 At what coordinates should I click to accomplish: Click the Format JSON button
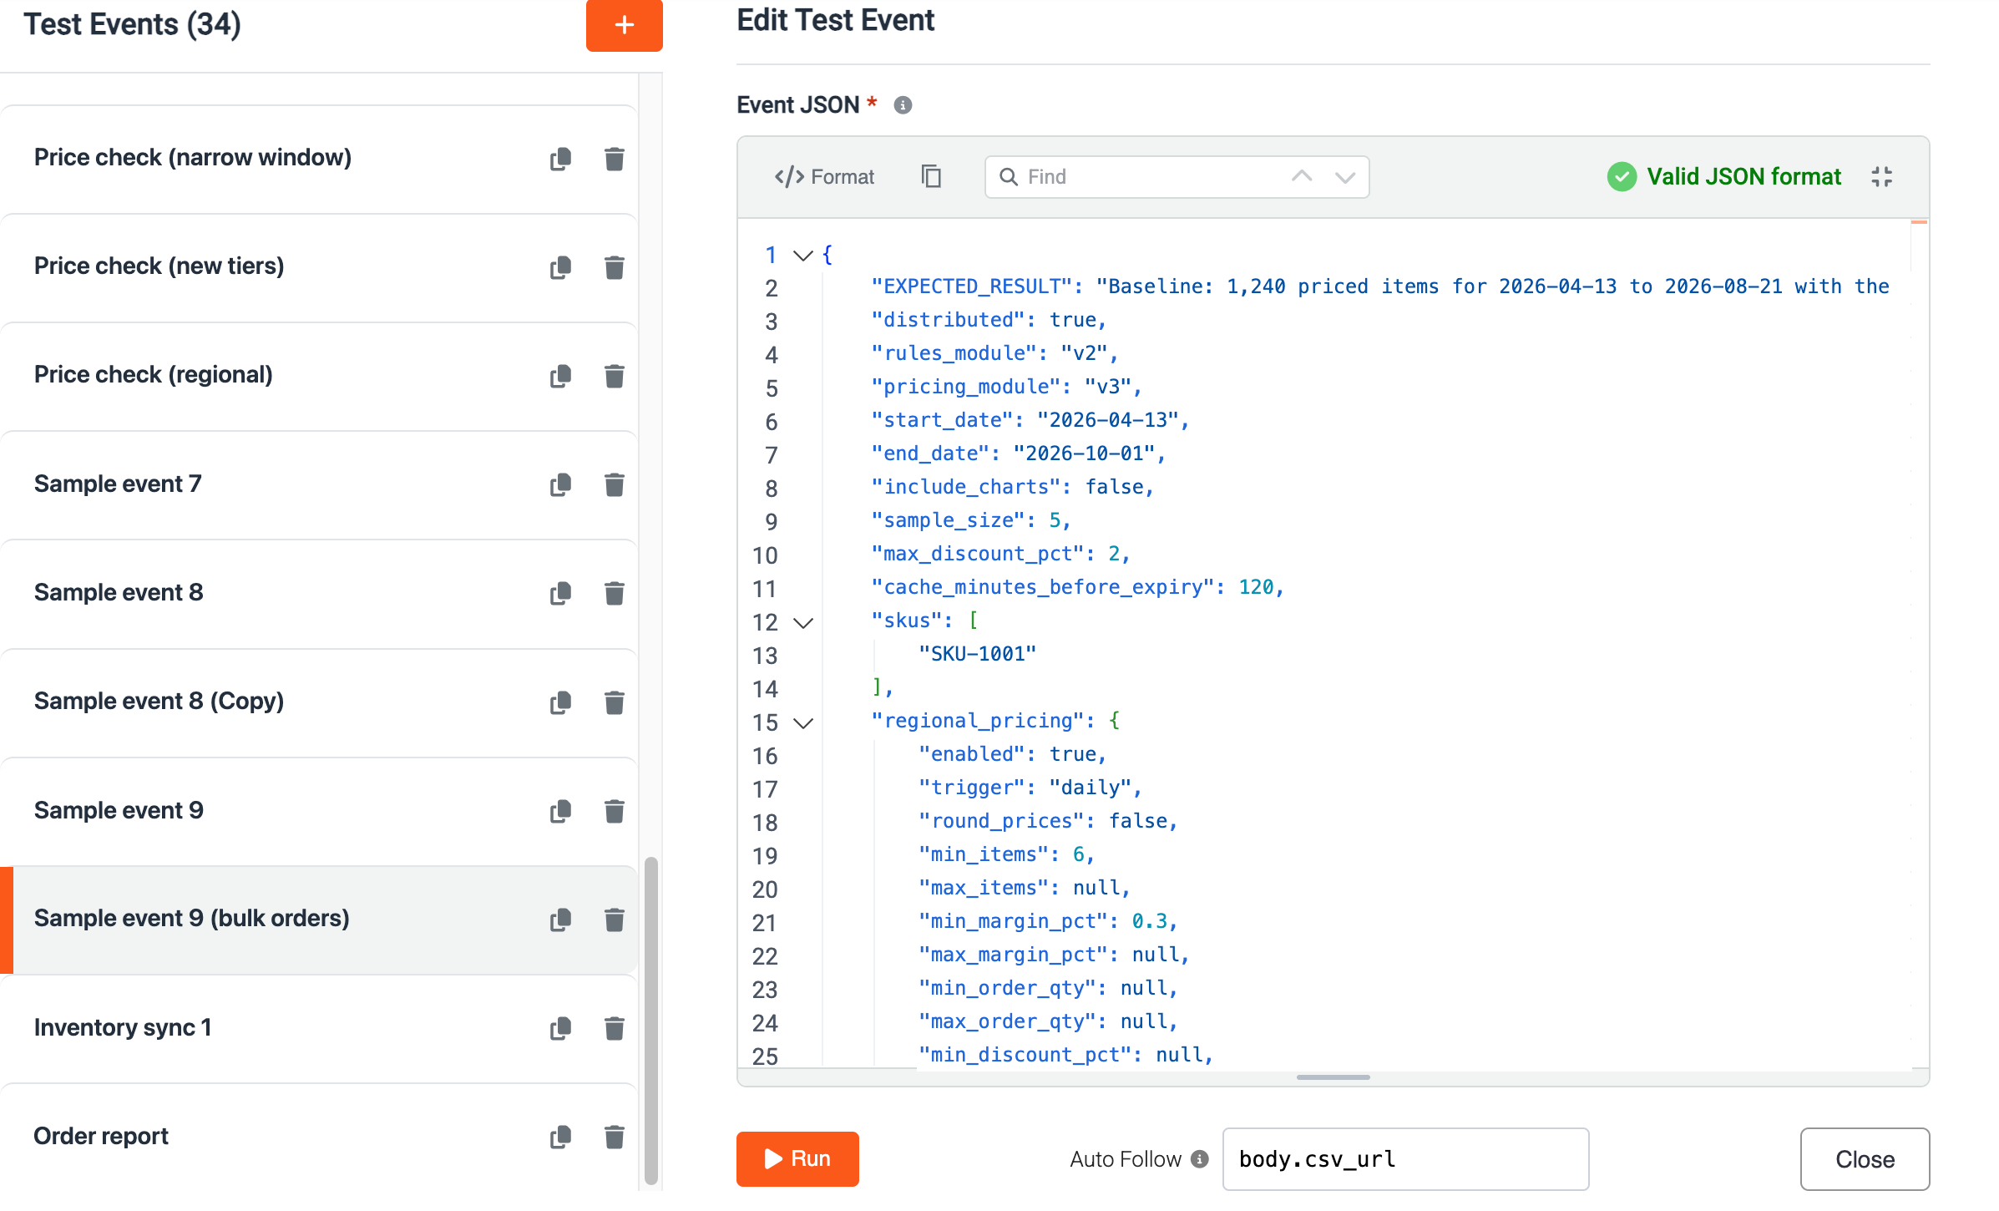pos(824,176)
